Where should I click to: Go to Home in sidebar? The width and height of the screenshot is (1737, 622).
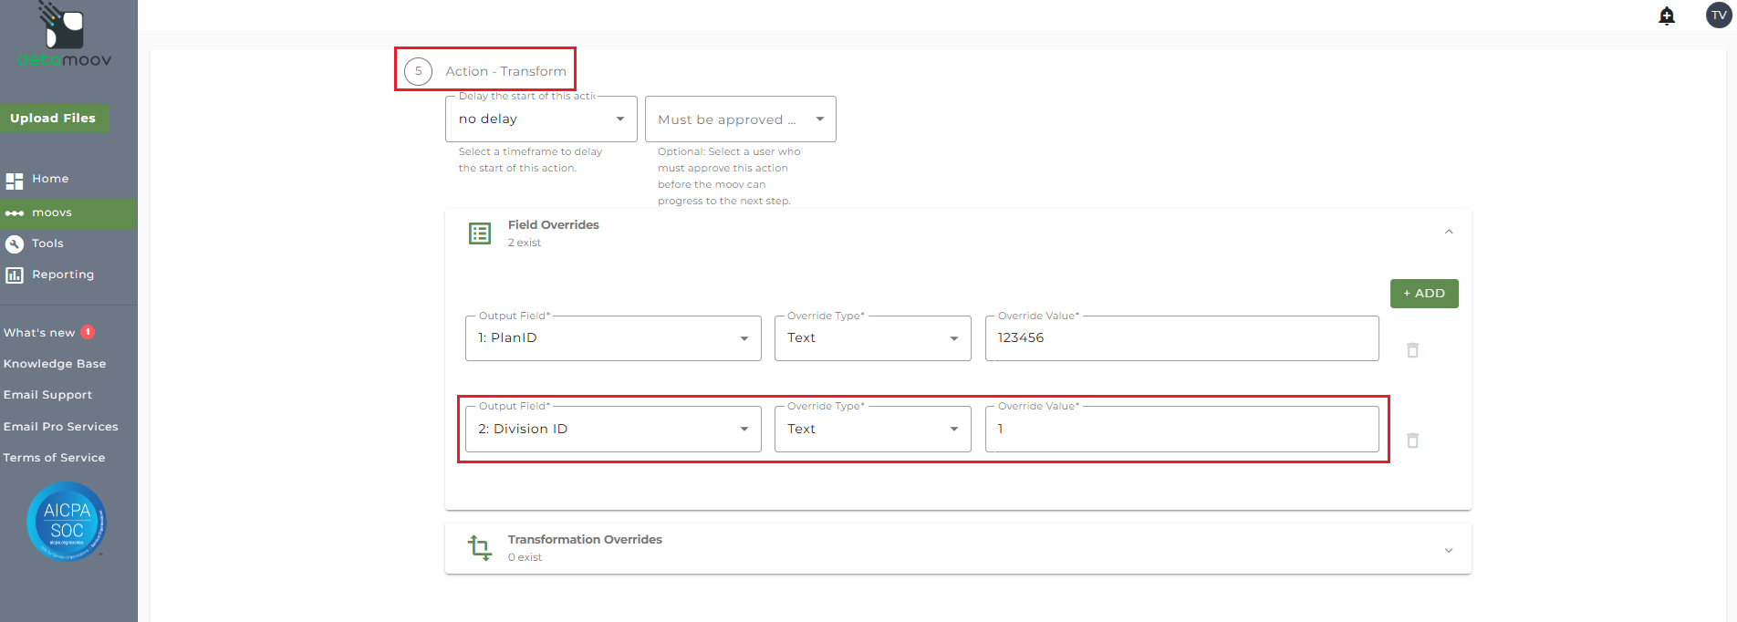point(50,179)
